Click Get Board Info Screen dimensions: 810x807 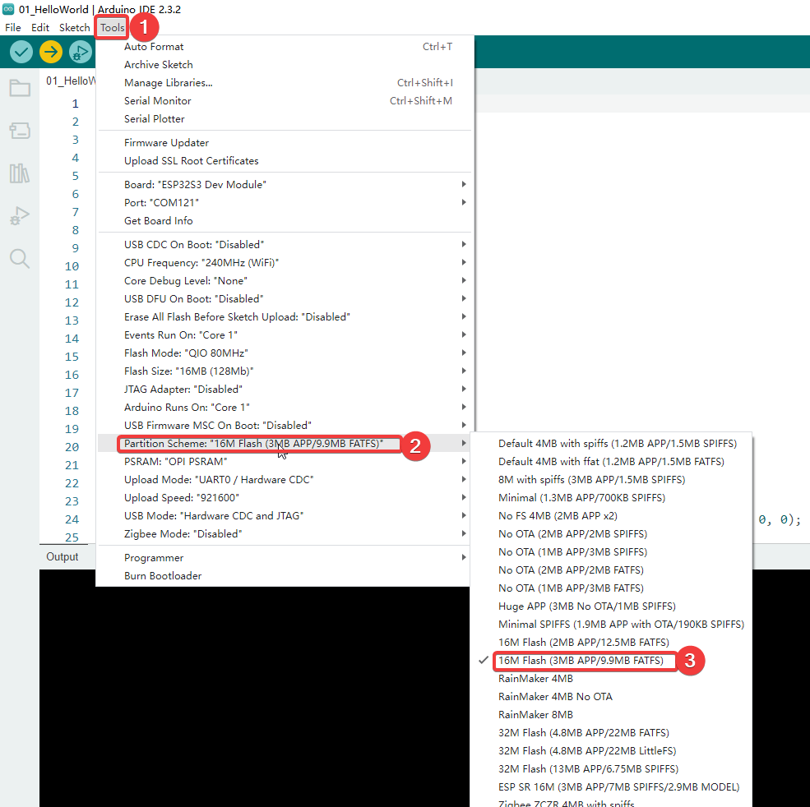(x=285, y=220)
